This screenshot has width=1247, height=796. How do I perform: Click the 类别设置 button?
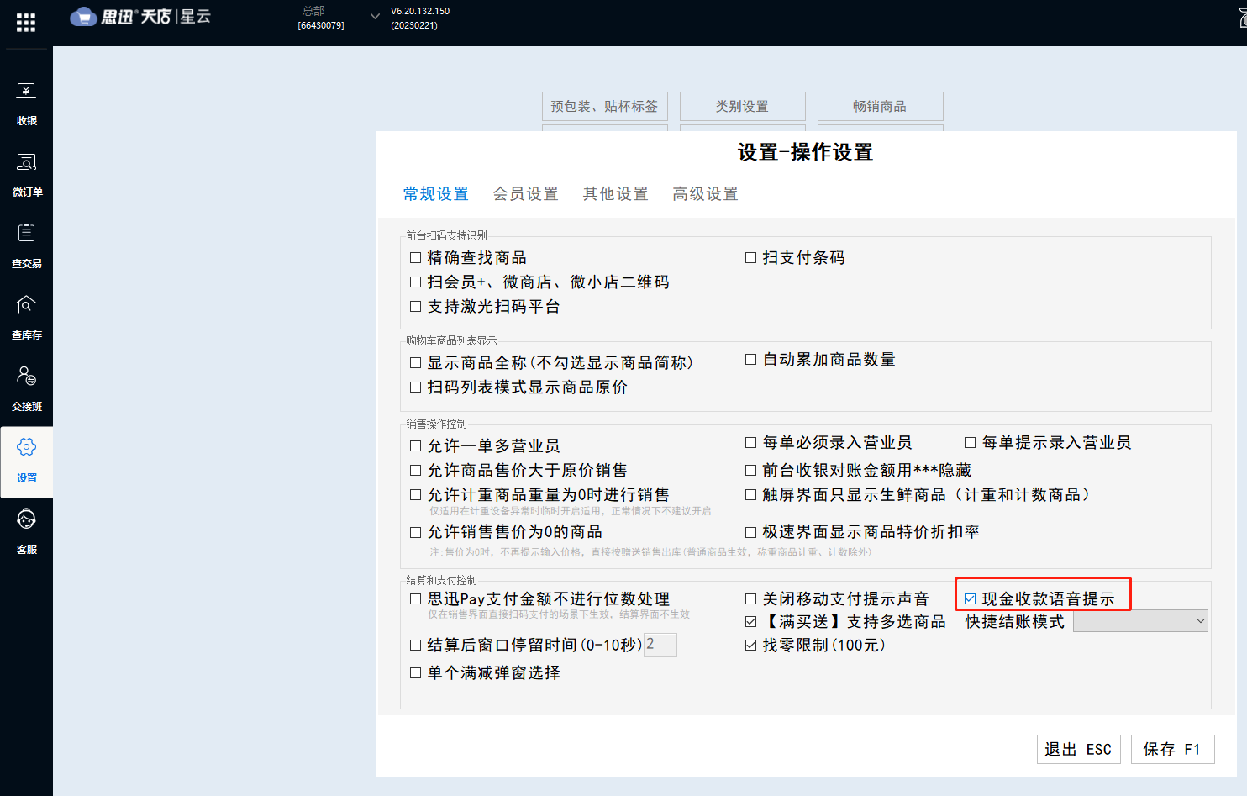coord(742,106)
